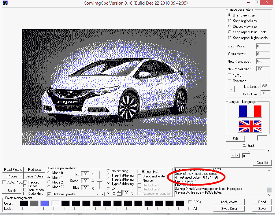
Task: Select the Use screen size option
Action: 229,15
